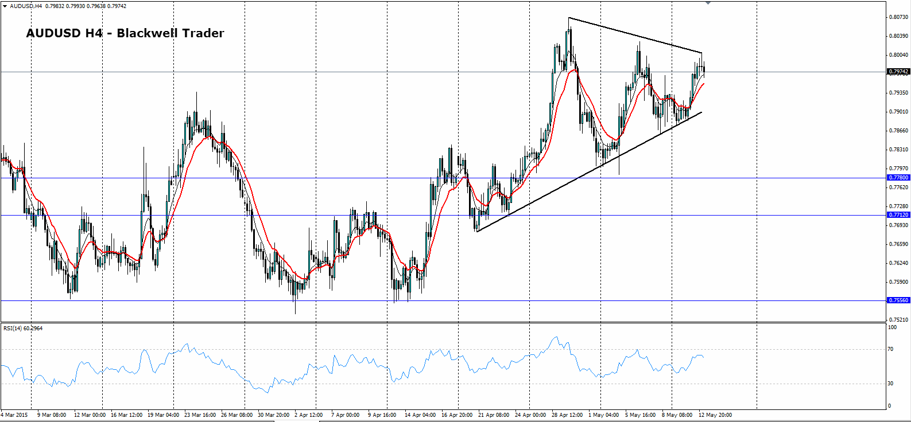Screen dimensions: 911x422
Task: Click the 0.78310 price scale value
Action: click(x=898, y=150)
